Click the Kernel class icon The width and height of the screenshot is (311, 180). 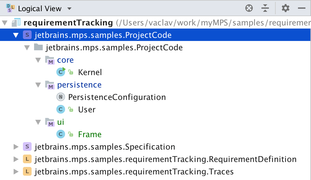point(61,72)
